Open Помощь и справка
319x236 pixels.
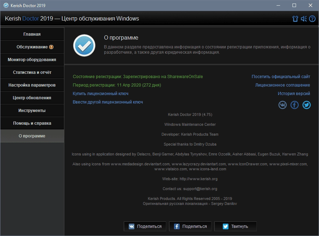[32, 123]
